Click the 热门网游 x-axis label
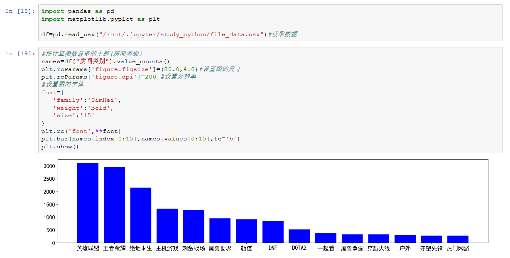 coord(458,248)
